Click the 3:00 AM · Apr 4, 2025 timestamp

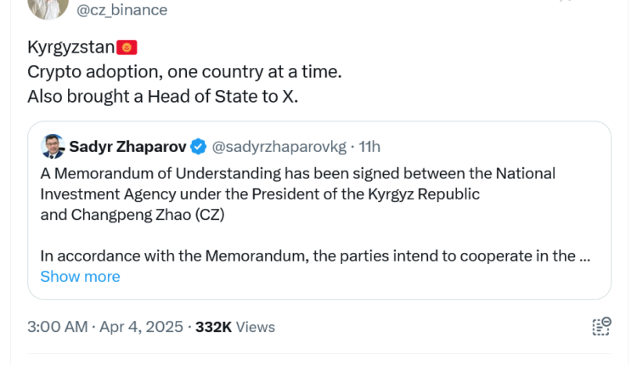pyautogui.click(x=106, y=327)
